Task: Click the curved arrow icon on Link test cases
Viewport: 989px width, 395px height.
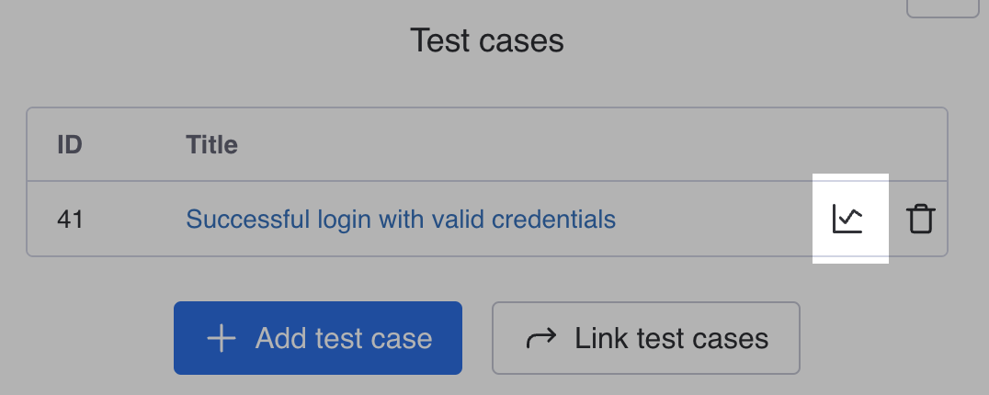Action: [x=541, y=338]
